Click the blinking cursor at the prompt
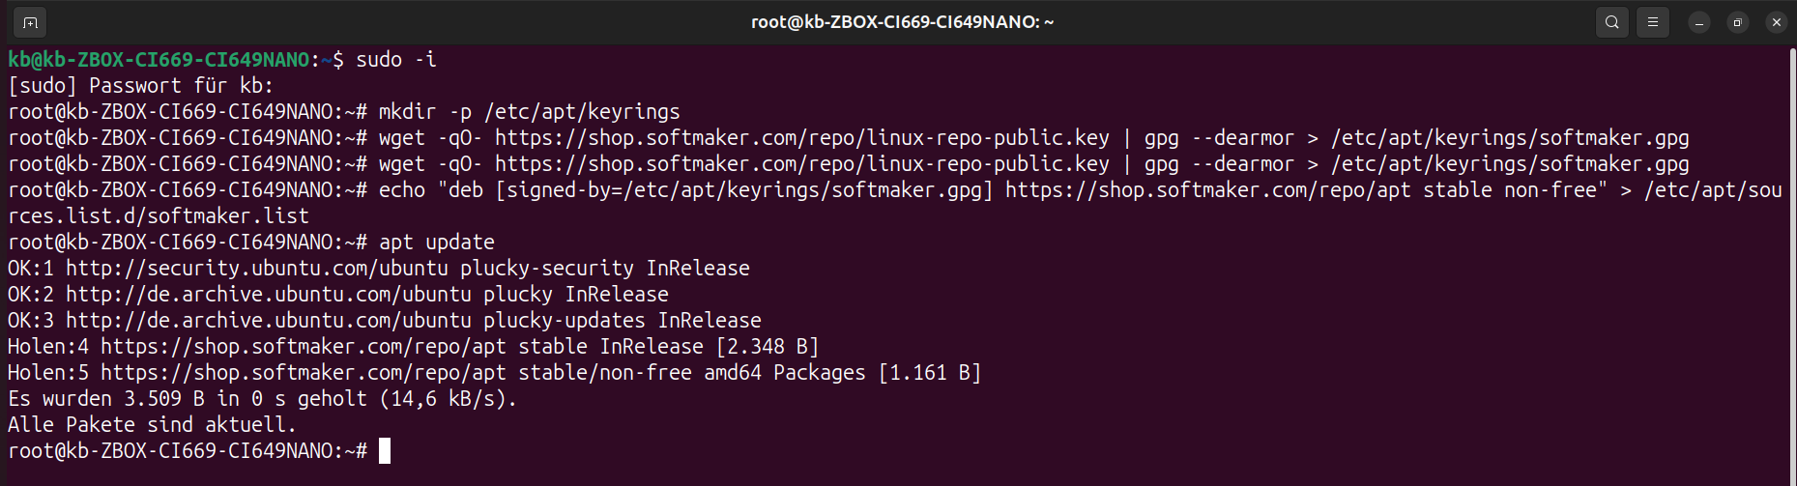The image size is (1797, 486). pyautogui.click(x=385, y=451)
